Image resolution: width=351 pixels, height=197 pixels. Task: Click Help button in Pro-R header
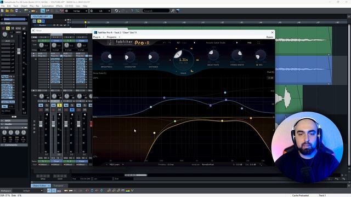coord(250,43)
